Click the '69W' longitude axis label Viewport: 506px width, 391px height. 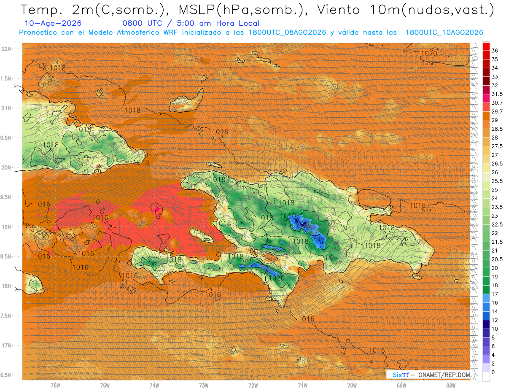coord(401,385)
